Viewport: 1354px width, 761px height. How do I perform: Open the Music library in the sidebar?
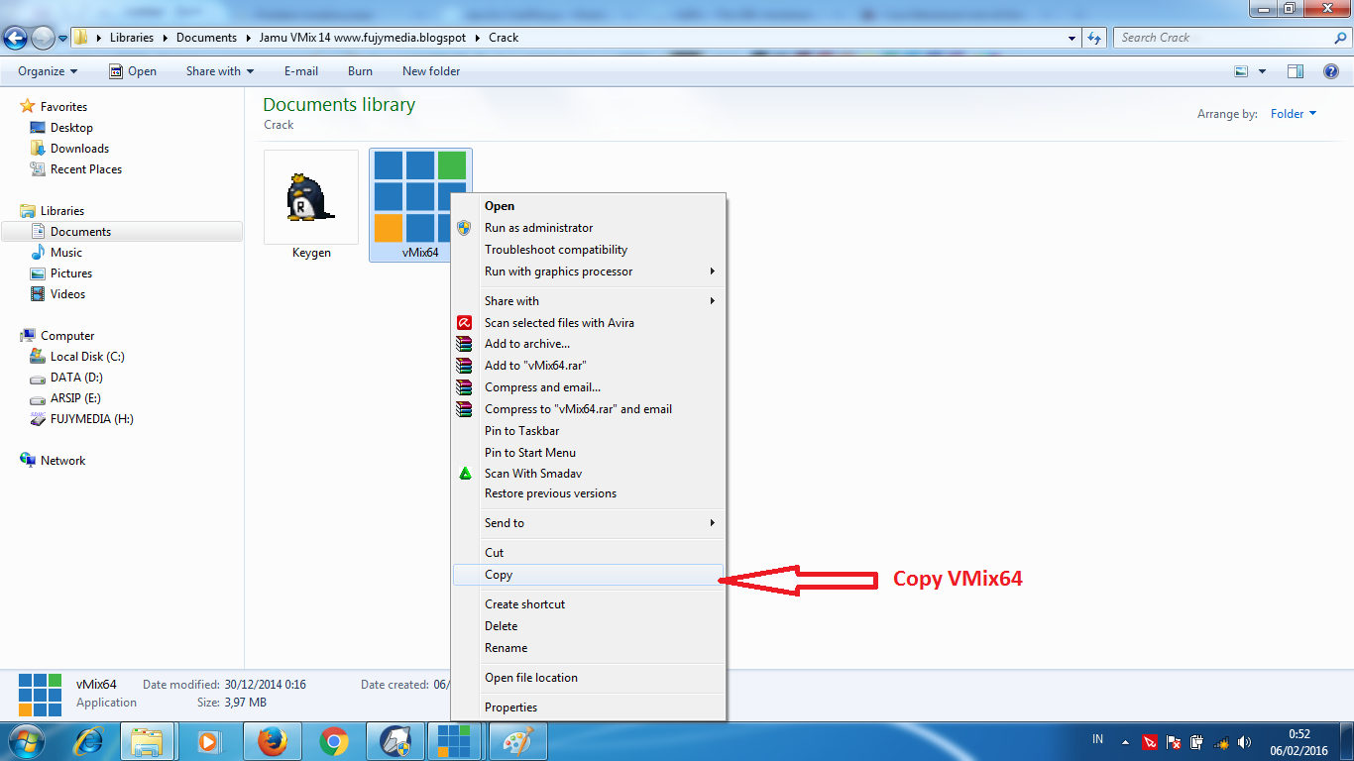pos(66,253)
